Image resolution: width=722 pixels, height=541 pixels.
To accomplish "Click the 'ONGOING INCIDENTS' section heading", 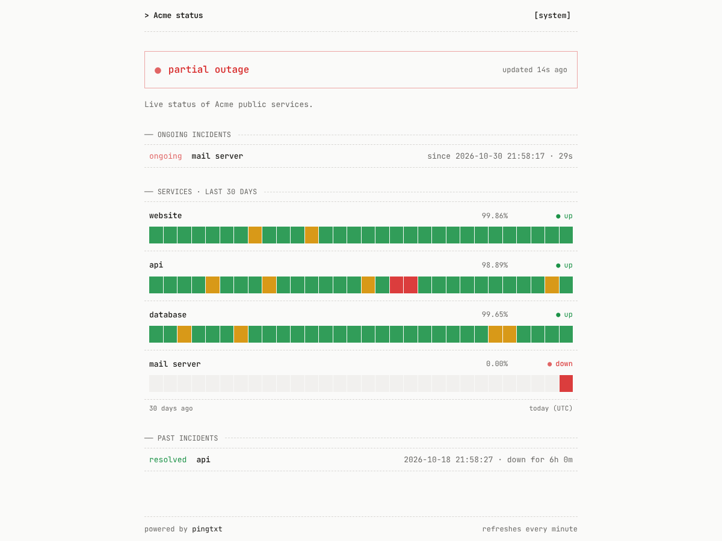I will (194, 135).
